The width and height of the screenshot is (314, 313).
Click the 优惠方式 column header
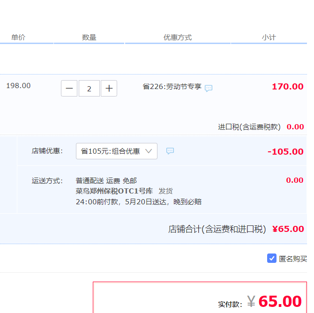(x=178, y=37)
